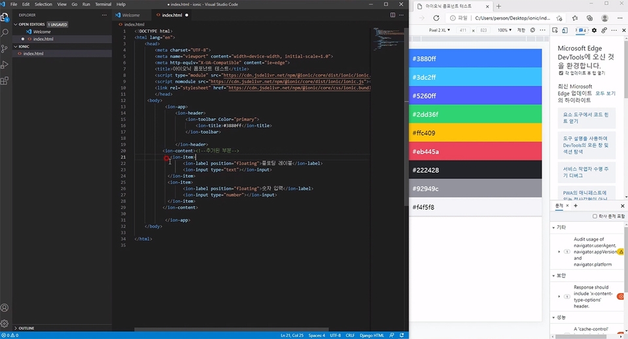Toggle the show-after-update checkbox in the welcome panel
628x339 pixels.
point(561,73)
